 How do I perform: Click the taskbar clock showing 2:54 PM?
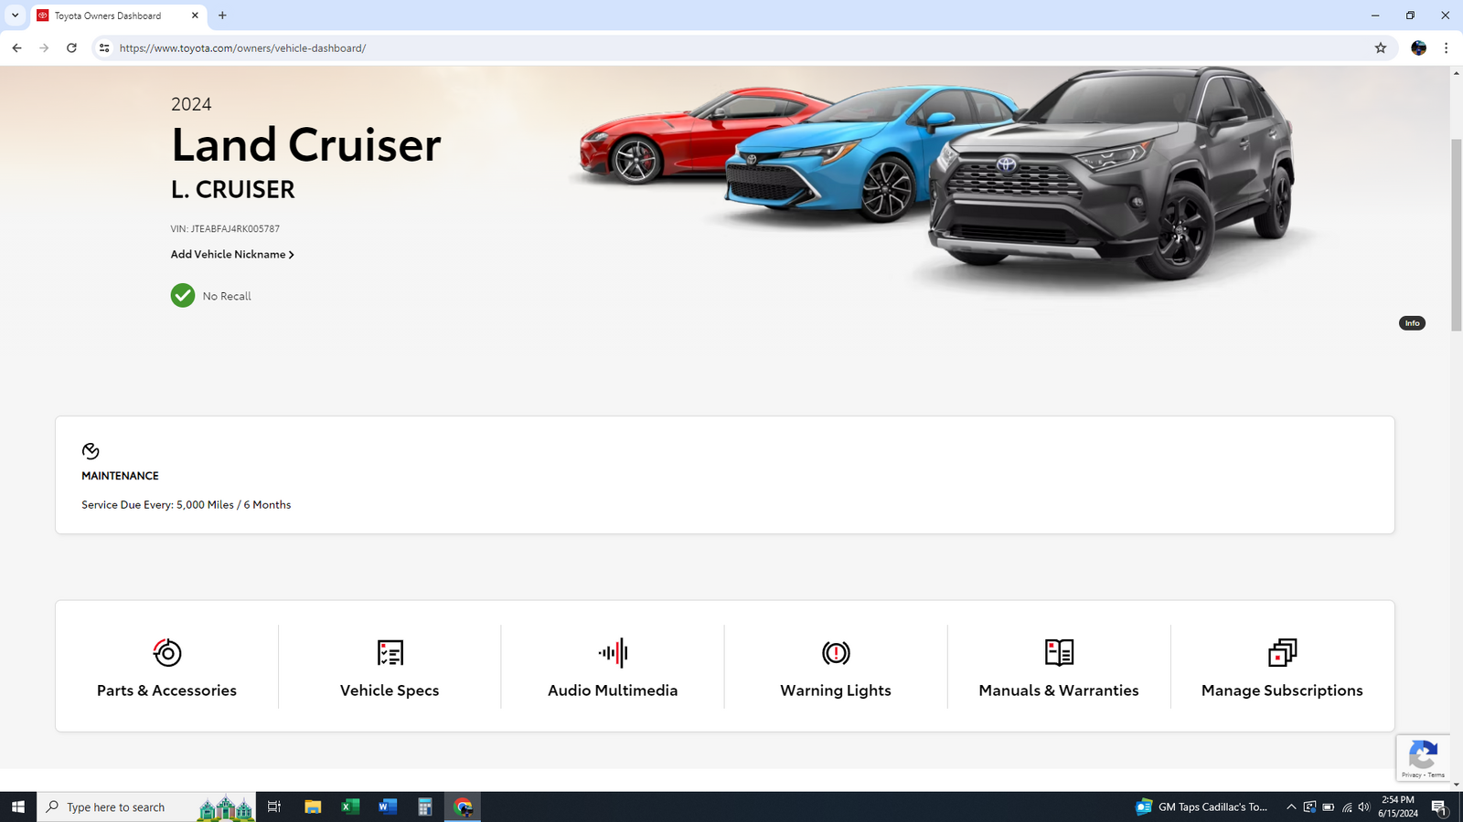click(x=1397, y=806)
